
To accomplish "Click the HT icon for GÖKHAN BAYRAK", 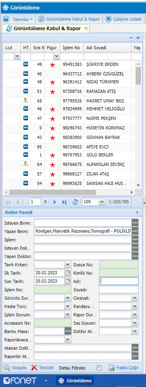I will pyautogui.click(x=26, y=137).
